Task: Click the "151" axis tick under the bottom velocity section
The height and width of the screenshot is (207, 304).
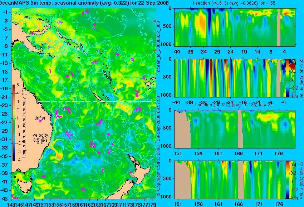Action: [x=178, y=204]
